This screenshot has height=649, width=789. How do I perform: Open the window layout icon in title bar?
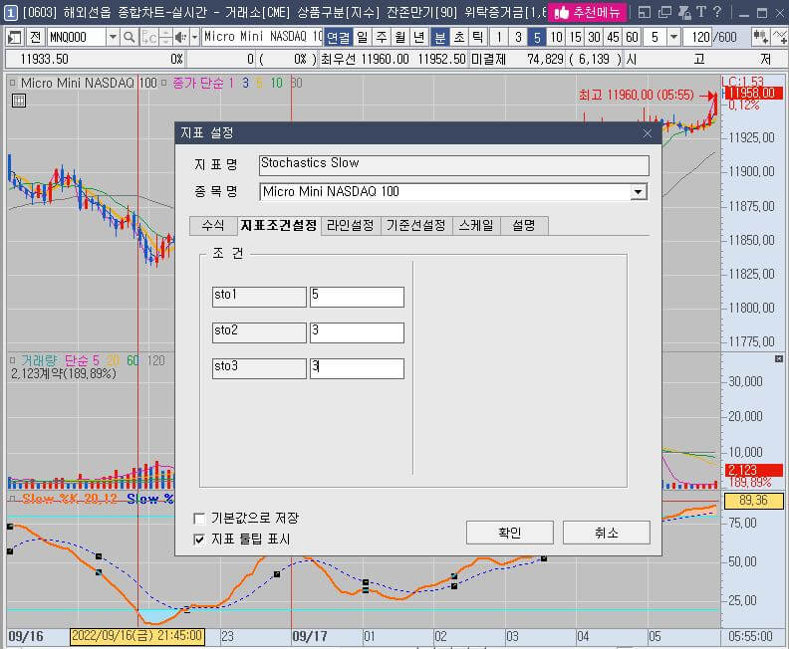coord(645,12)
